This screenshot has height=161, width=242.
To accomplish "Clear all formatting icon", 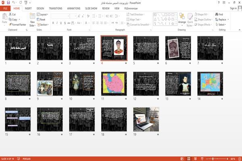I will tap(88, 16).
